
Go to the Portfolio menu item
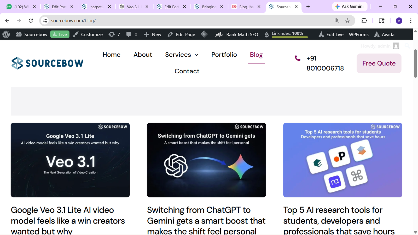click(x=224, y=55)
